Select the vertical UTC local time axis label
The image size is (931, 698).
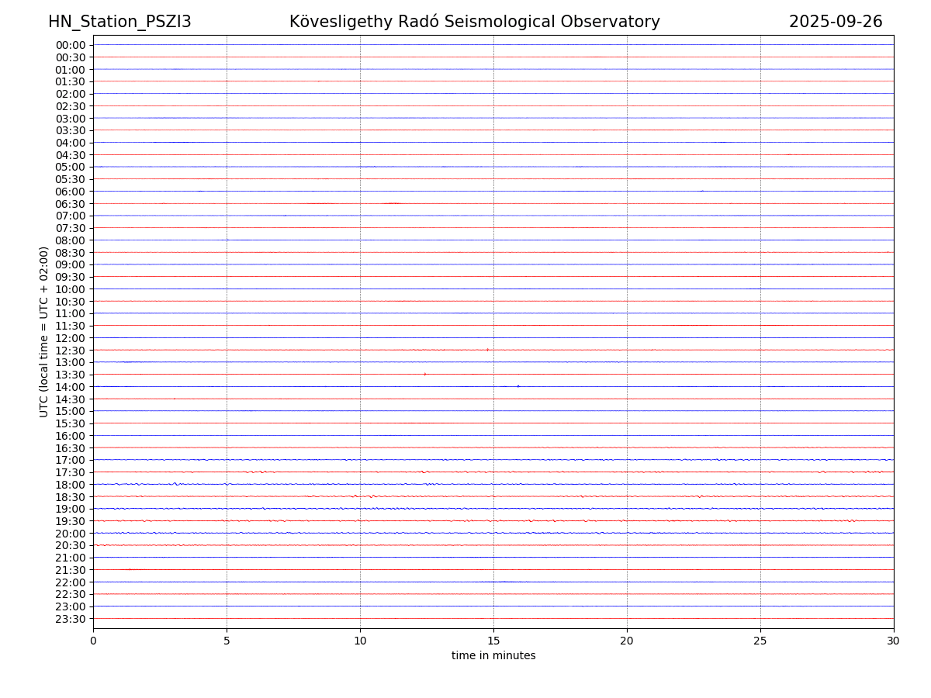point(44,331)
